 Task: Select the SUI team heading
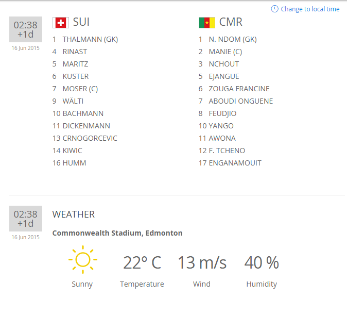[x=81, y=22]
